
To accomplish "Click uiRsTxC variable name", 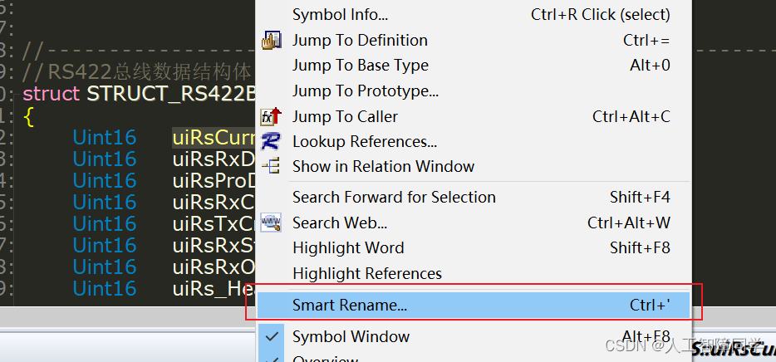I will [214, 224].
